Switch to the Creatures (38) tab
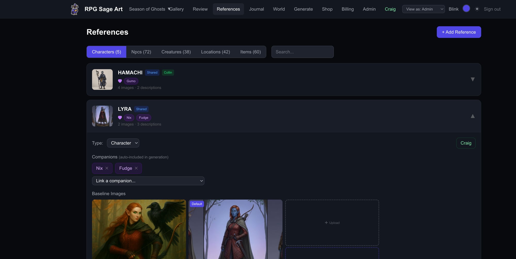Screen dimensions: 516x259 pyautogui.click(x=176, y=52)
